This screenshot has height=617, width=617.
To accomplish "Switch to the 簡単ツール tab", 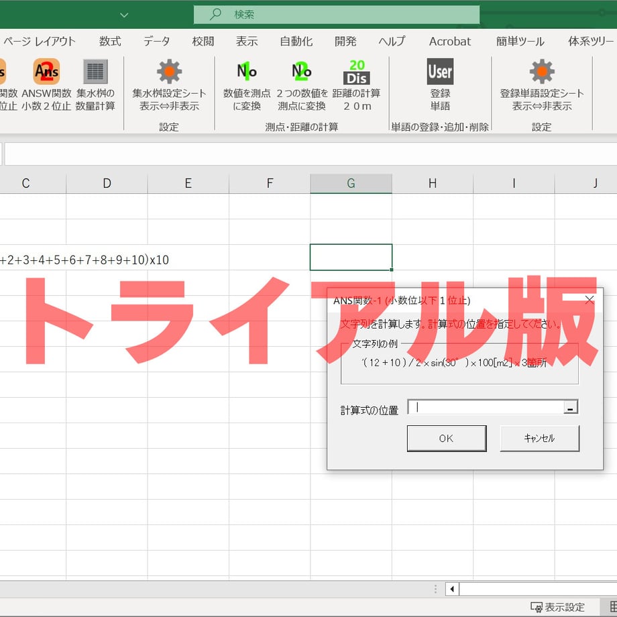I will (520, 42).
